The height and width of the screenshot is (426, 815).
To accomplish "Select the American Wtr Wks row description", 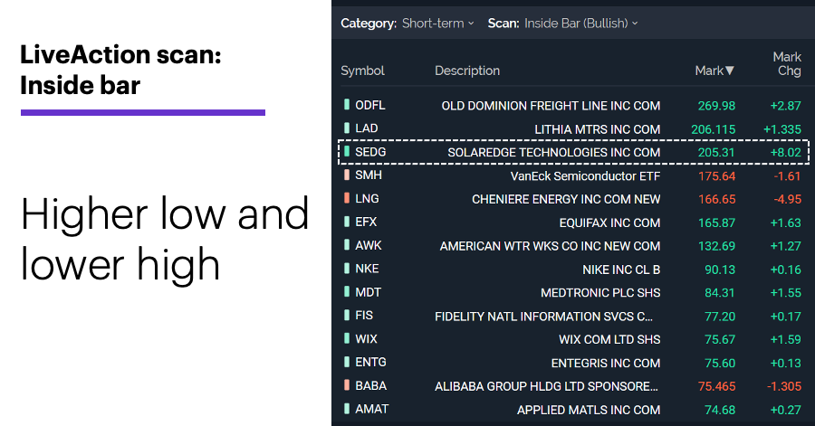I will (x=550, y=246).
